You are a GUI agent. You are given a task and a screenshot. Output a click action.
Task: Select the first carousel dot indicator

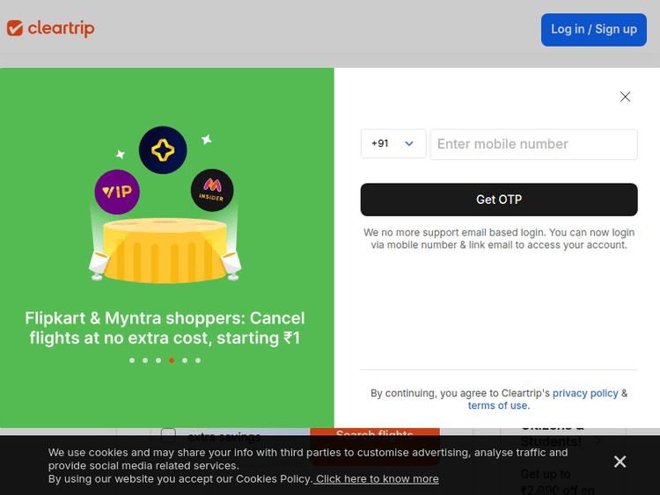tap(132, 360)
